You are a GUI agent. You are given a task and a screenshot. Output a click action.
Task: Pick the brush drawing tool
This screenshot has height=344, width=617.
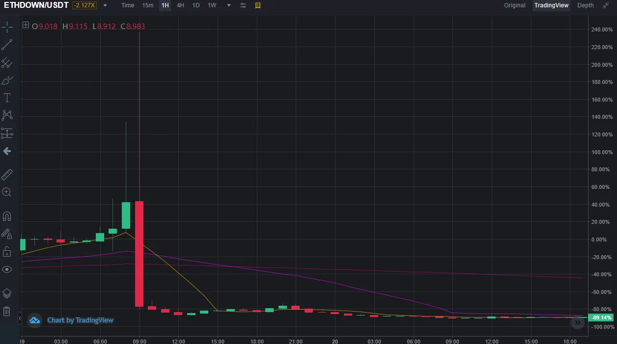[x=7, y=80]
